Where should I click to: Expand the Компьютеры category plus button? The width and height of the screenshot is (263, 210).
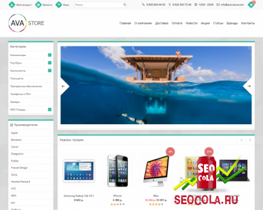point(50,55)
